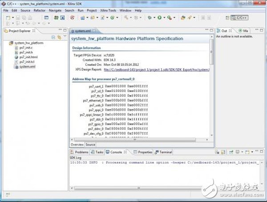Image resolution: width=267 pixels, height=202 pixels.
Task: Click the Run button in toolbar
Action: (x=159, y=18)
